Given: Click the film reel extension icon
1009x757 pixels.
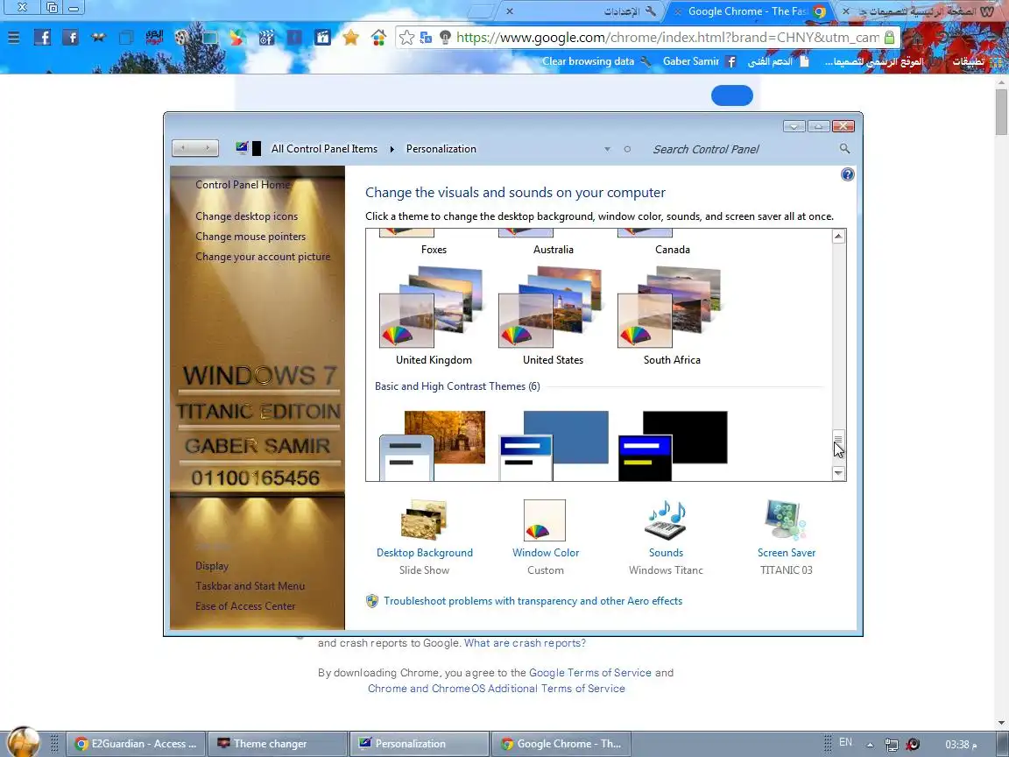Looking at the screenshot, I should (x=182, y=38).
